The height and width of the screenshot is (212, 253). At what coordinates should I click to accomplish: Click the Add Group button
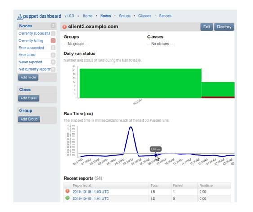(x=29, y=119)
